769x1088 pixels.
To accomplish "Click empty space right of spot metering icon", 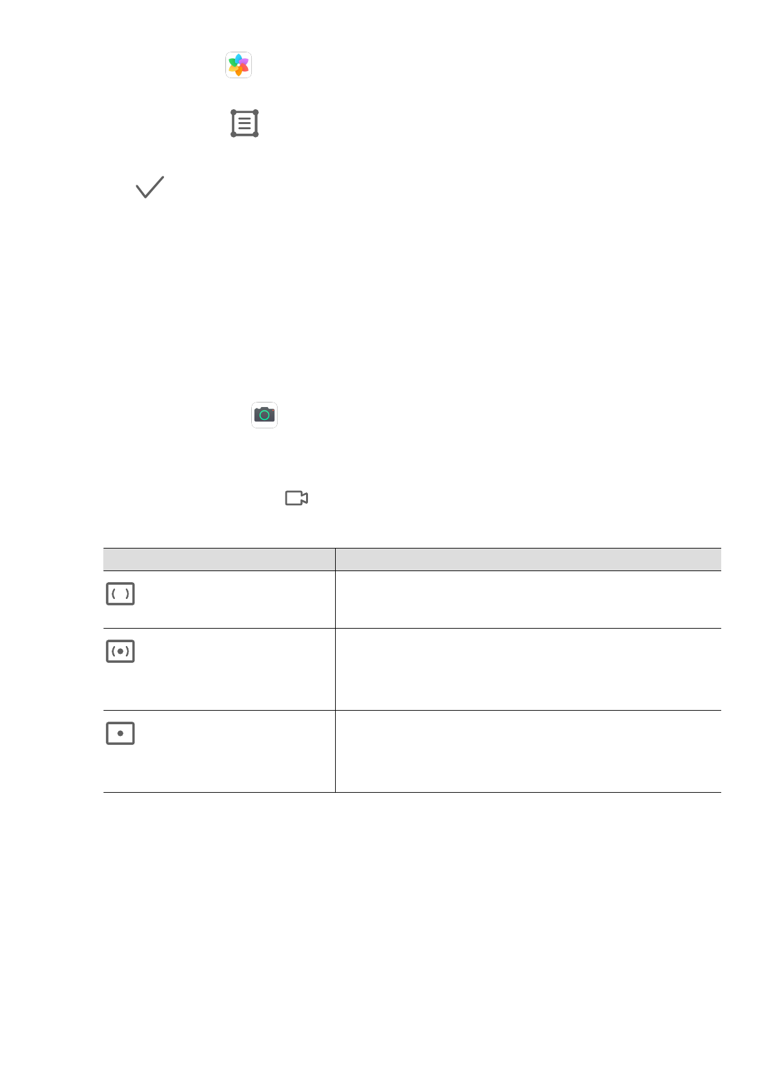I will (232, 751).
